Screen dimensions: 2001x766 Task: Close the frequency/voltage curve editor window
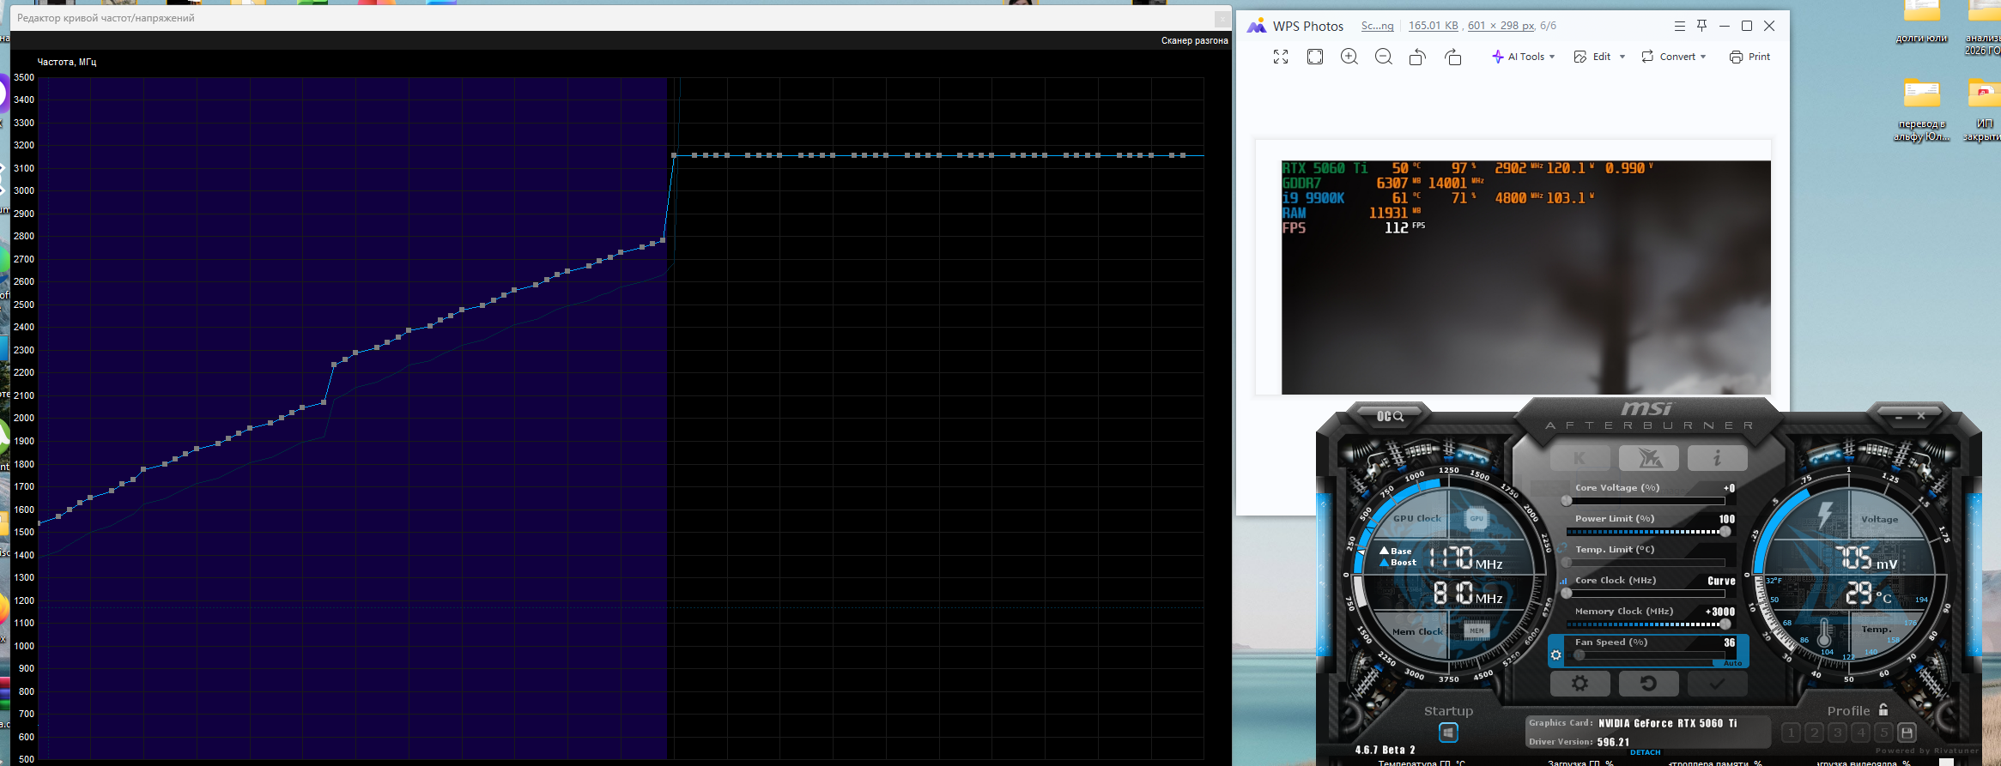[x=1222, y=19]
